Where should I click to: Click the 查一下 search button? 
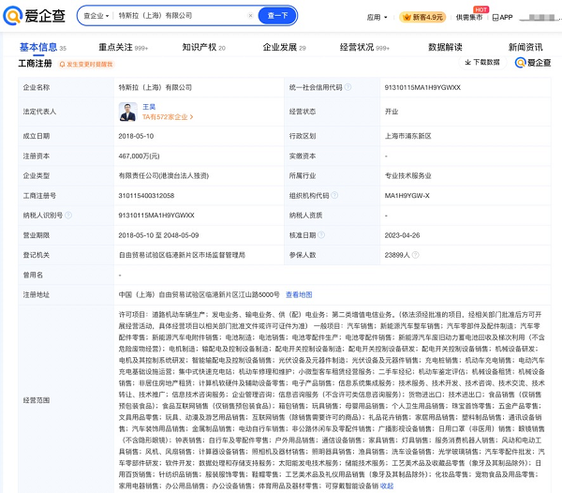[277, 15]
